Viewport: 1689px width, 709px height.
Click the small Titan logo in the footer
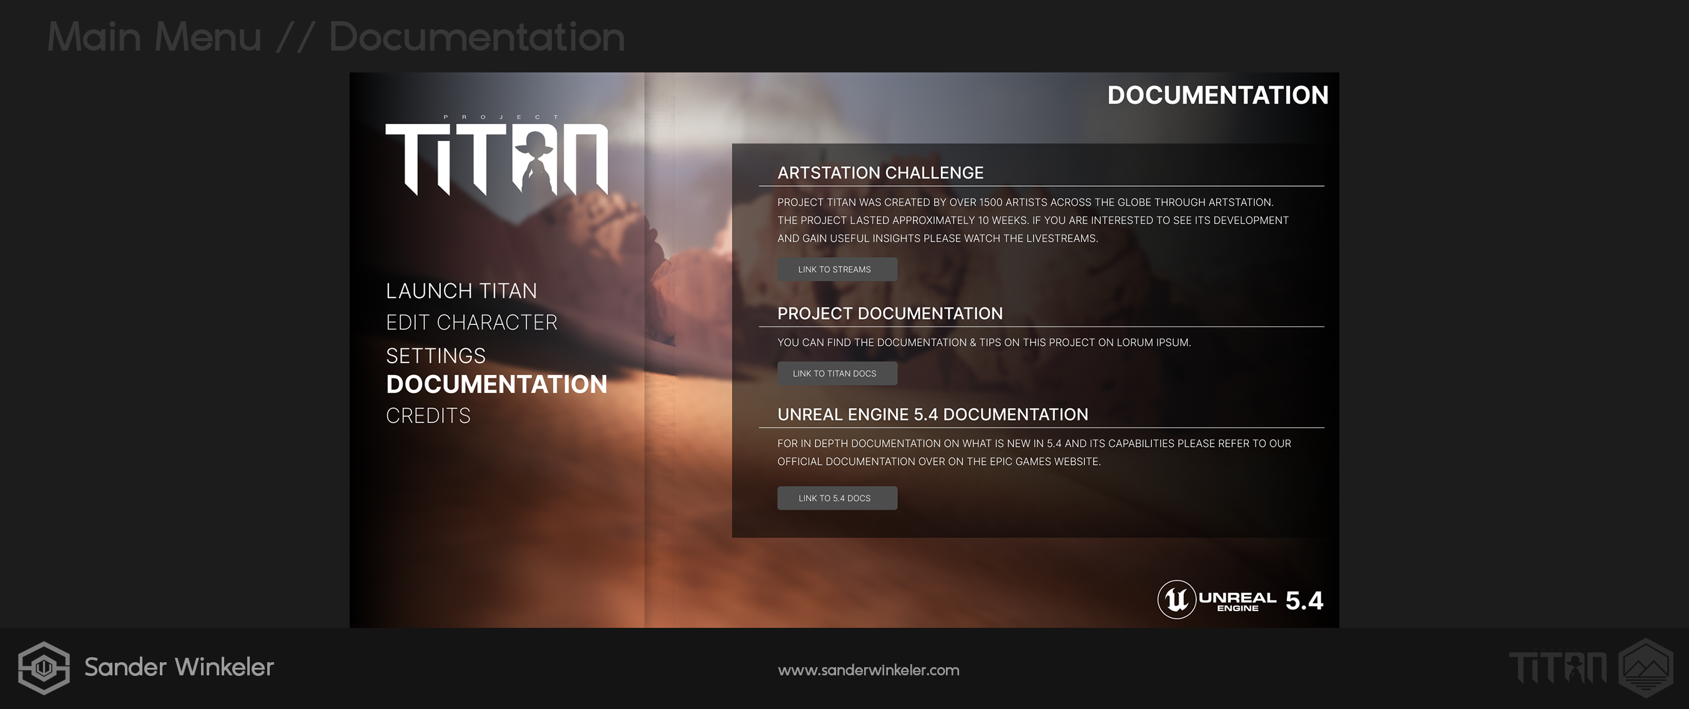click(1558, 668)
